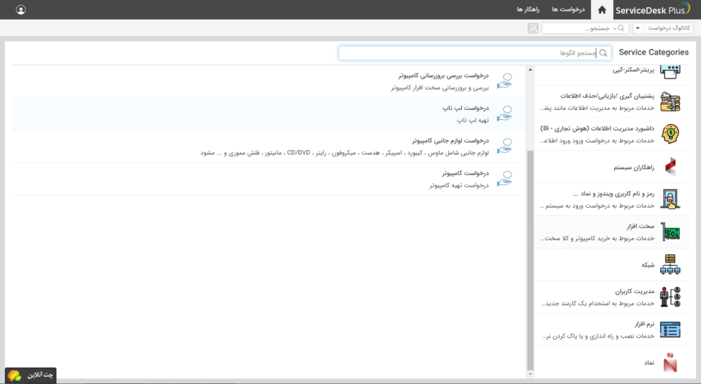Select راهکاران سیستم category title

pyautogui.click(x=634, y=167)
